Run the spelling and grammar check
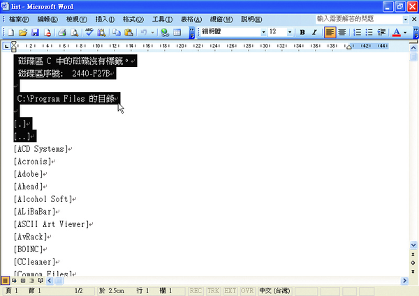The image size is (419, 296). tap(89, 33)
